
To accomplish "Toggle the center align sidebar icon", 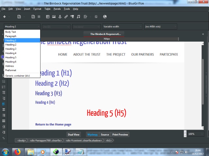I will 4,110.
